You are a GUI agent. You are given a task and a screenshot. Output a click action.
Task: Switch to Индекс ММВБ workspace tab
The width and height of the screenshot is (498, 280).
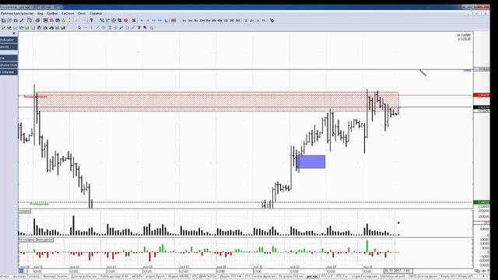(179, 277)
